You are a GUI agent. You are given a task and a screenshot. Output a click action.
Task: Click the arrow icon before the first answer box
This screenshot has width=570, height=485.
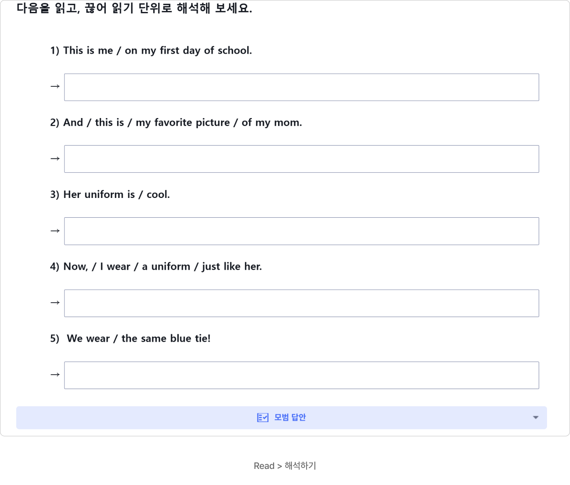tap(55, 86)
